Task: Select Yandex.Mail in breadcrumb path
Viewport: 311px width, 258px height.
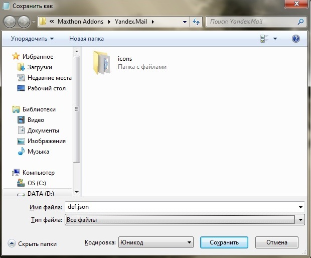Action: tap(131, 22)
